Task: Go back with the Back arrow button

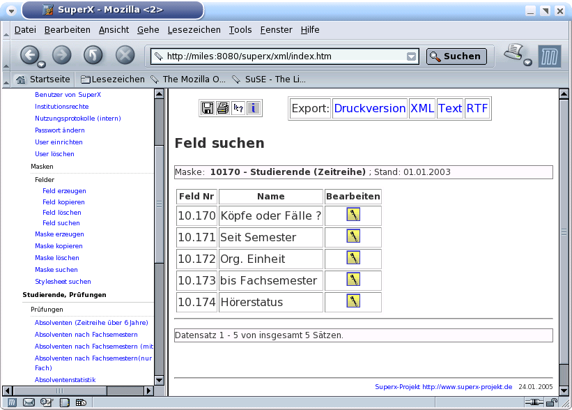Action: click(x=29, y=55)
